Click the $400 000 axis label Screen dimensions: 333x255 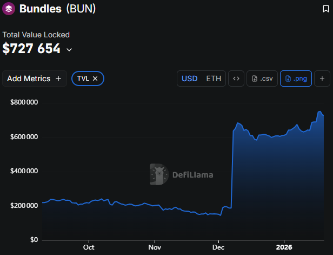[x=24, y=171]
